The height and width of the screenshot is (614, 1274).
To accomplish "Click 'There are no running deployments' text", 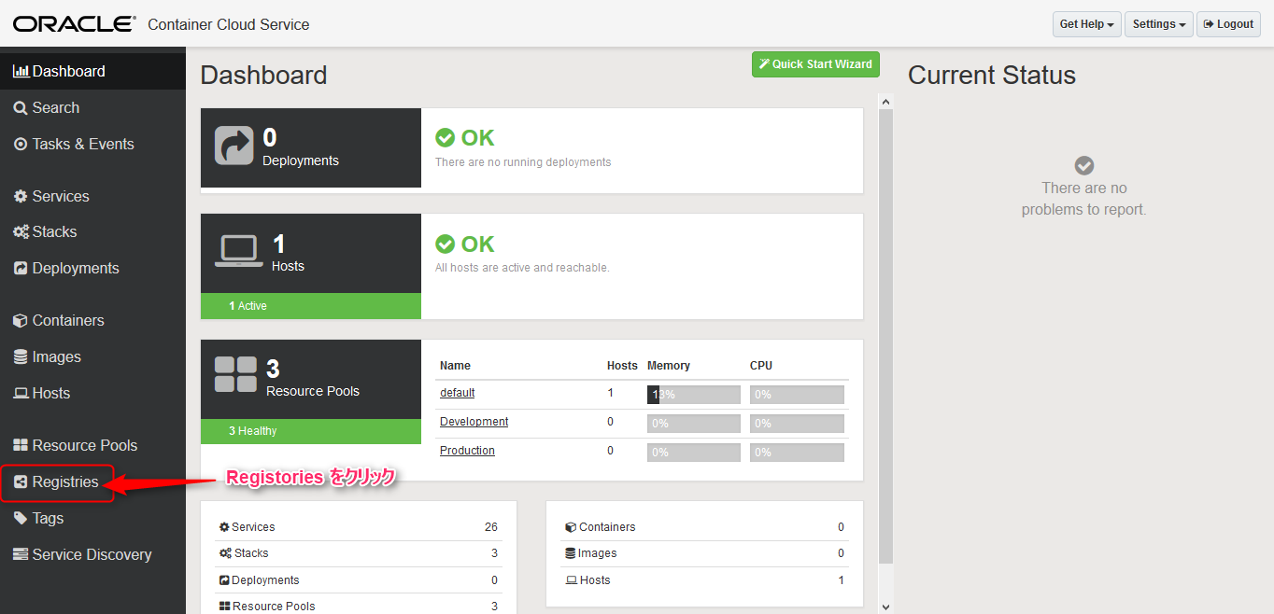I will tap(523, 162).
